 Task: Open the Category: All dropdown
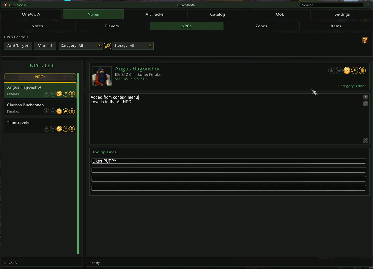coord(81,46)
